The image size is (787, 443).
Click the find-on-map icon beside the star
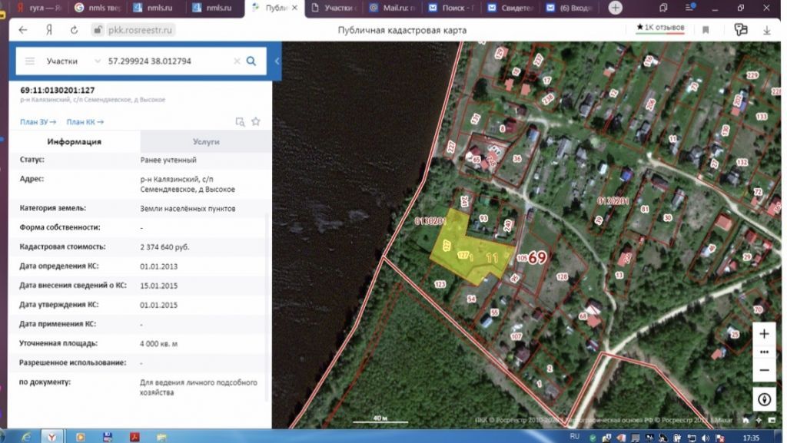pyautogui.click(x=240, y=121)
